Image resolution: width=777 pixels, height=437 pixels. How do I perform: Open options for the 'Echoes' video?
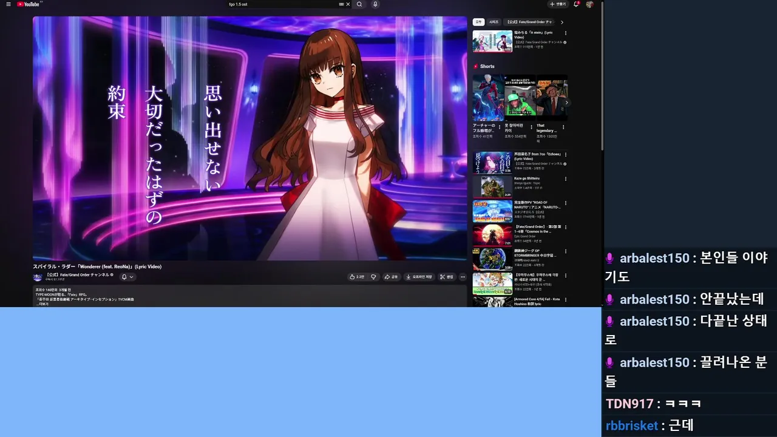click(565, 155)
